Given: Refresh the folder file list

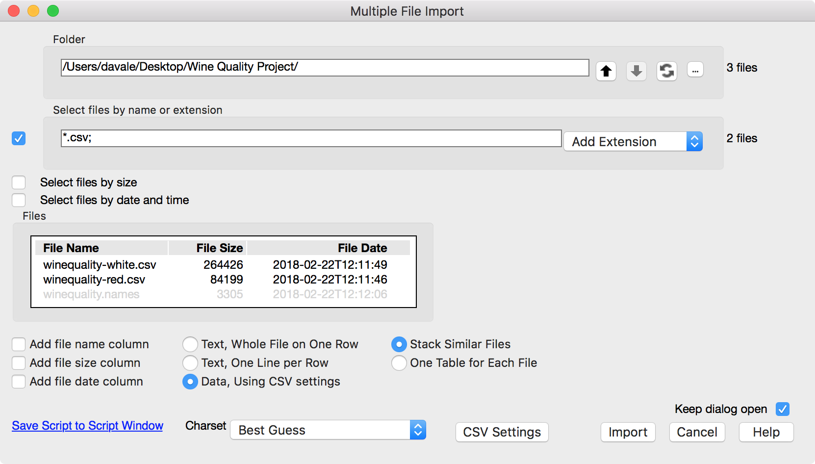Looking at the screenshot, I should tap(666, 71).
